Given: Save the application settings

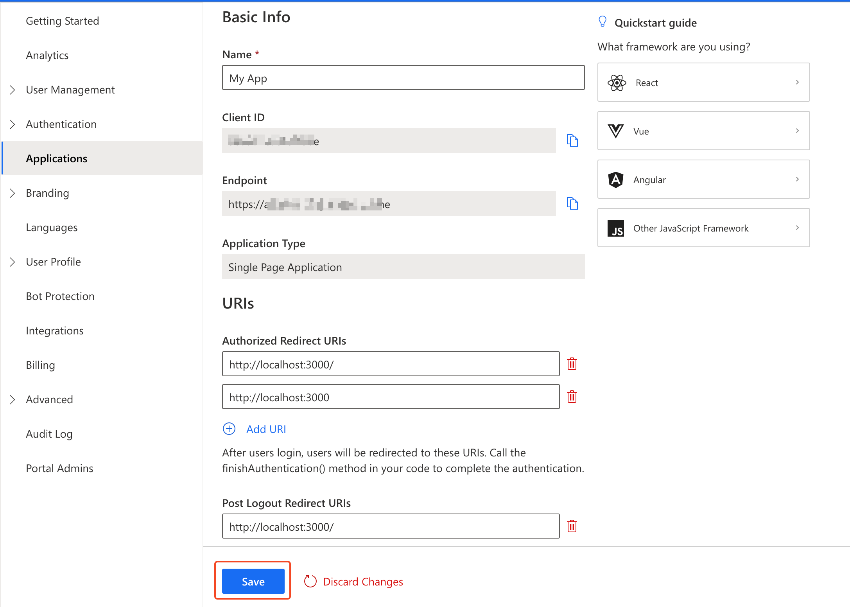Looking at the screenshot, I should [253, 582].
